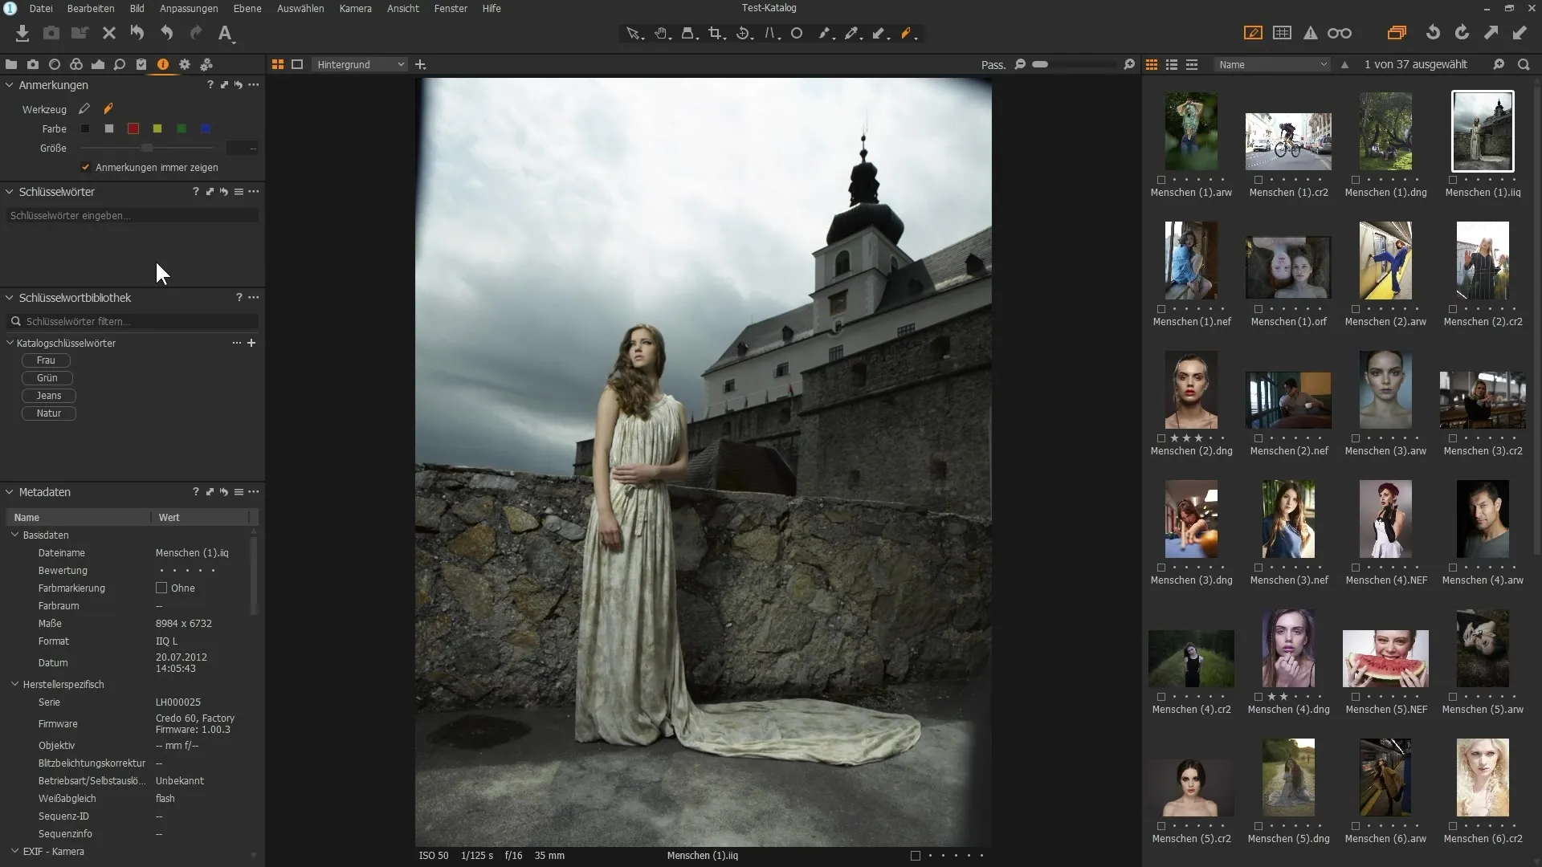
Task: Toggle exposure warning triangle icon
Action: pyautogui.click(x=1311, y=33)
